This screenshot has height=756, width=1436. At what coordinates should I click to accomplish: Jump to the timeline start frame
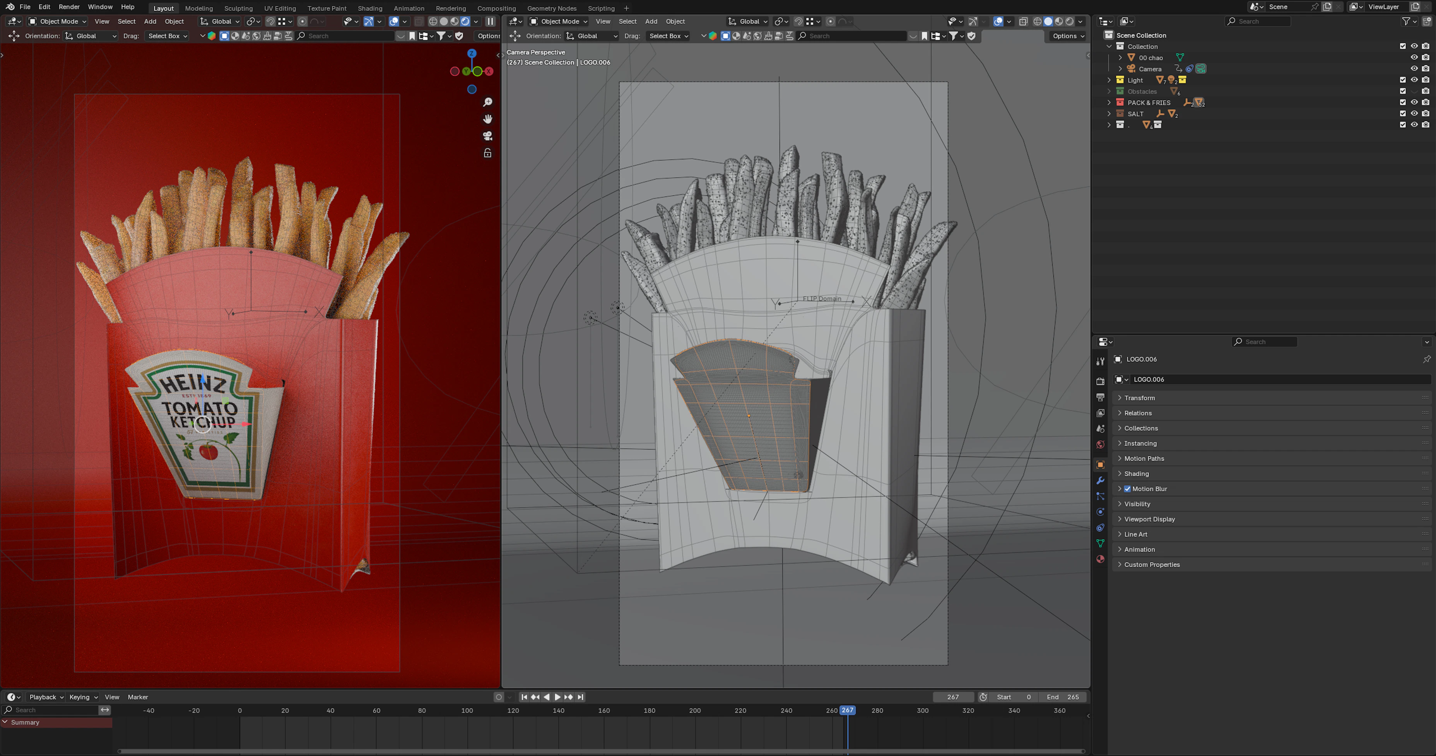[524, 697]
